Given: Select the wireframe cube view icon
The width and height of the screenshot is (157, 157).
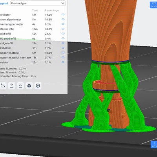Looking at the screenshot, I should coord(38,86).
